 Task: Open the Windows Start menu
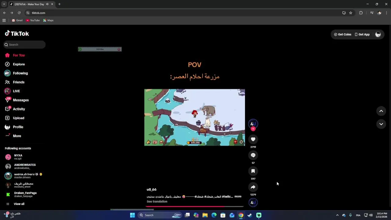pyautogui.click(x=133, y=215)
